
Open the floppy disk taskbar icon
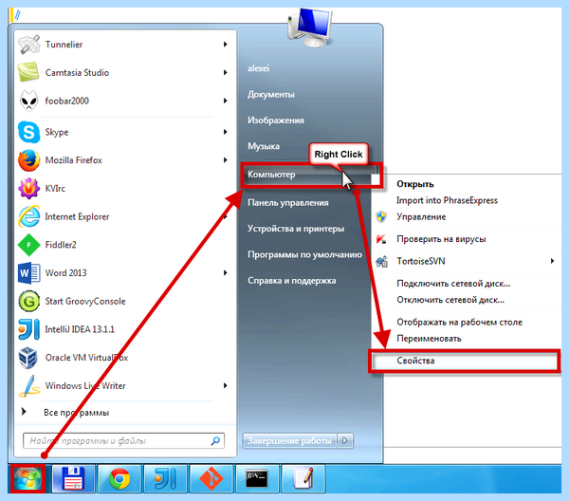coord(73,479)
